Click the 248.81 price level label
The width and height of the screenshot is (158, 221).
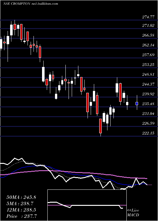pos(148,75)
